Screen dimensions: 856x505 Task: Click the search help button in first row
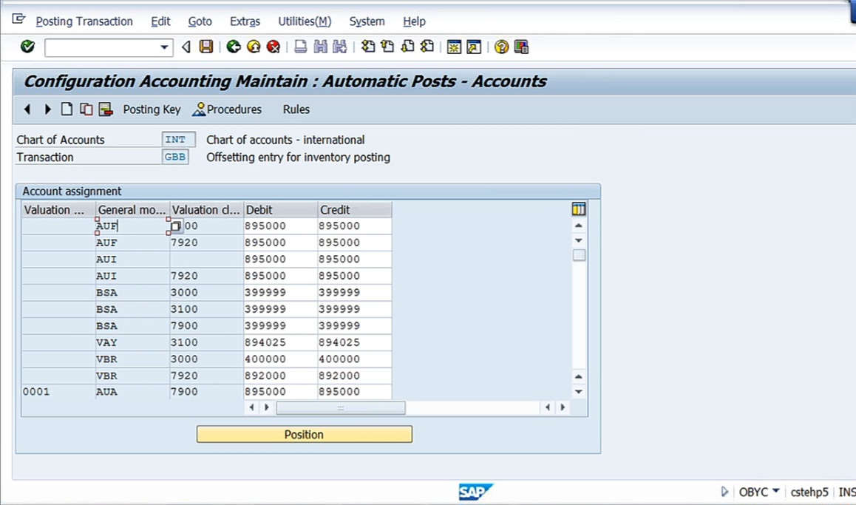coord(175,226)
